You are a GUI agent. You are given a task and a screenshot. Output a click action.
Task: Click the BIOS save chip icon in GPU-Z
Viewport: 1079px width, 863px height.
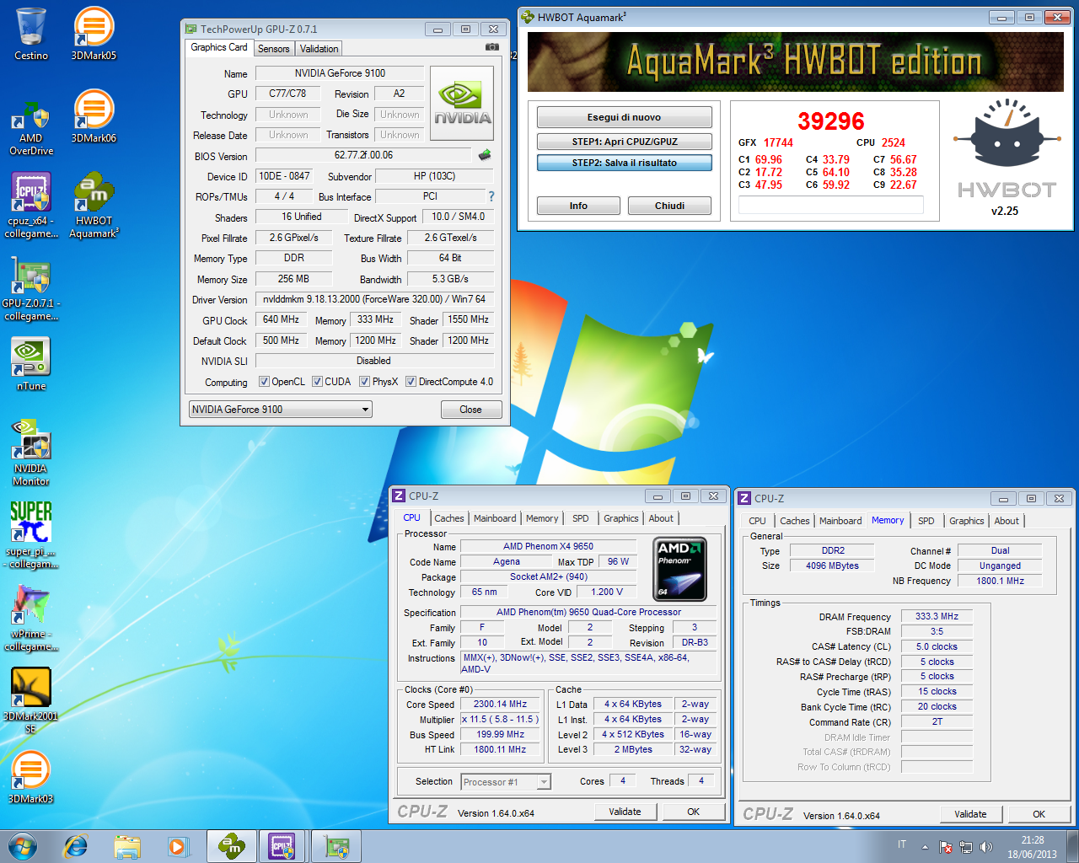[x=485, y=154]
